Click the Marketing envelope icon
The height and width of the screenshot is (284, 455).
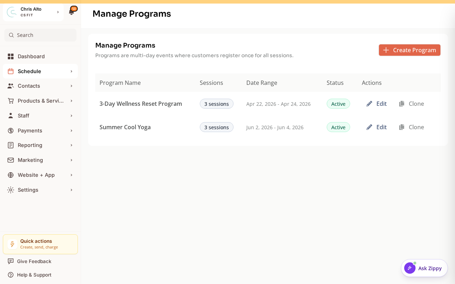11,160
